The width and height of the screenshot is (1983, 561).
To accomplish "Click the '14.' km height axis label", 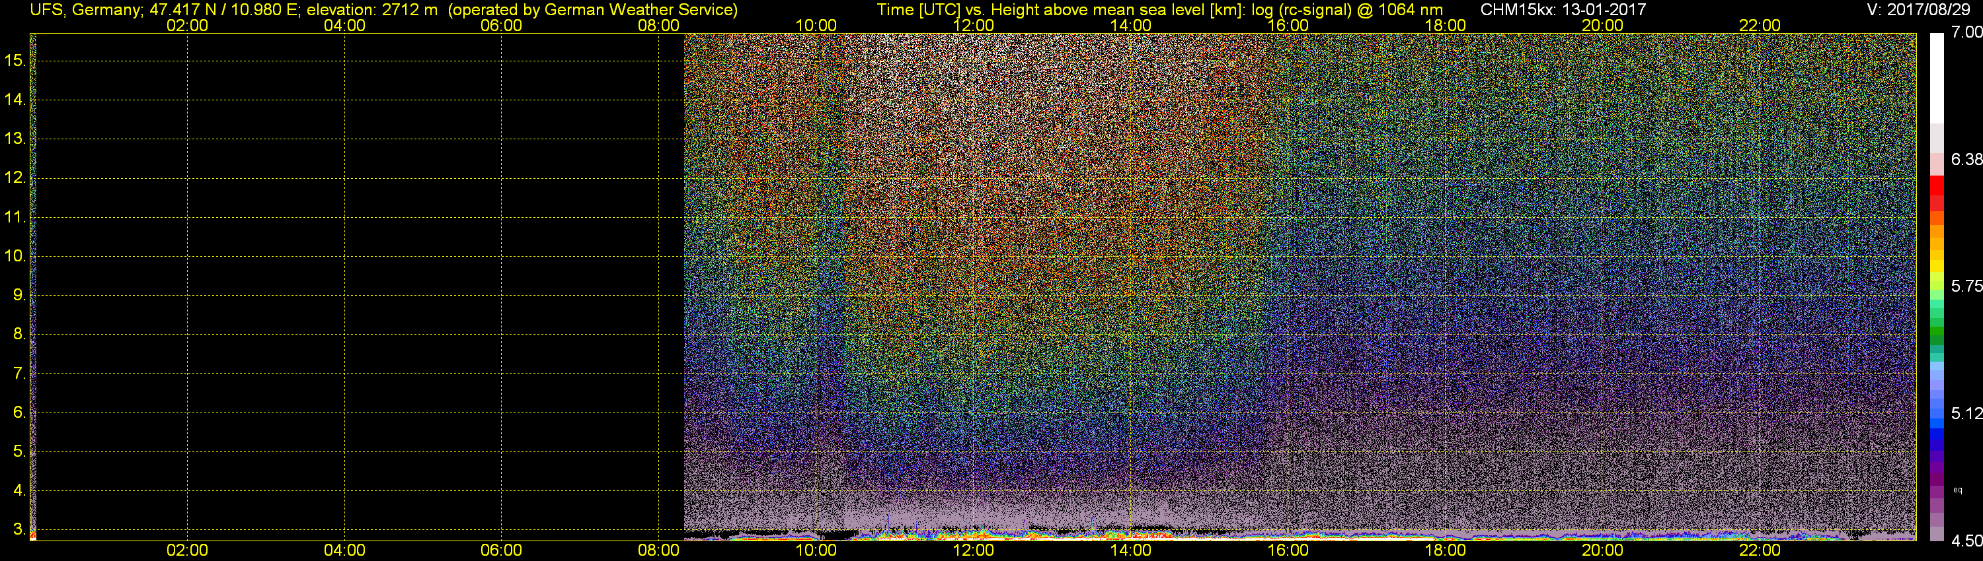I will coord(15,99).
